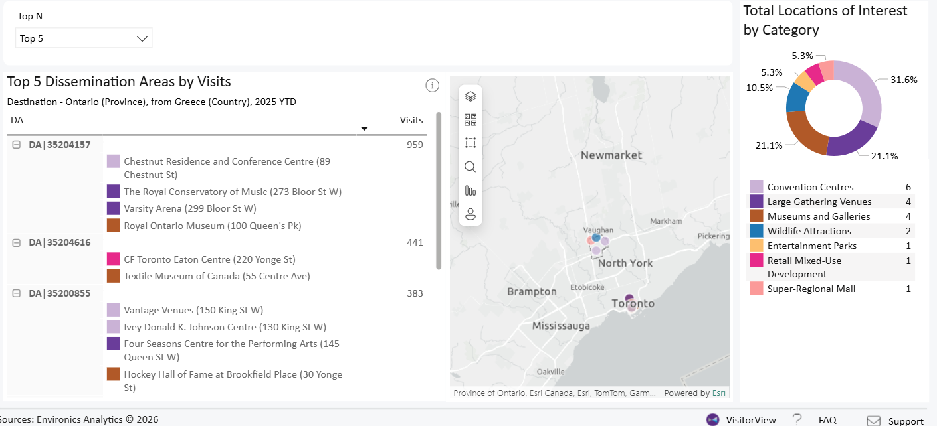Open the Top N dropdown

(x=84, y=38)
